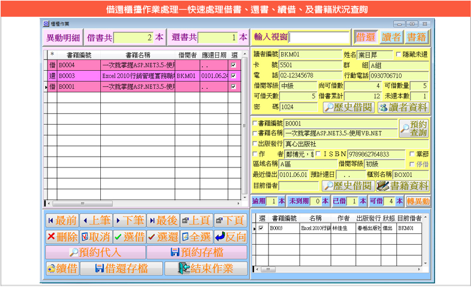Go to previous record with 上筆

(x=95, y=220)
